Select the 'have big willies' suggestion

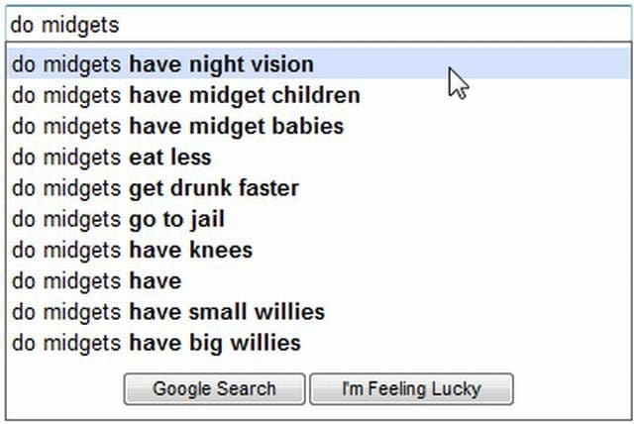[157, 343]
